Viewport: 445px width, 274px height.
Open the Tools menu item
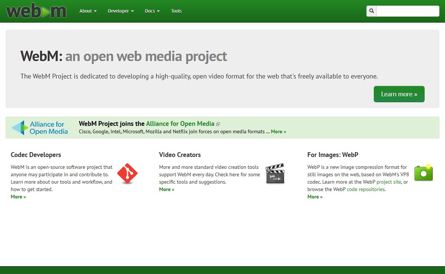coord(176,11)
